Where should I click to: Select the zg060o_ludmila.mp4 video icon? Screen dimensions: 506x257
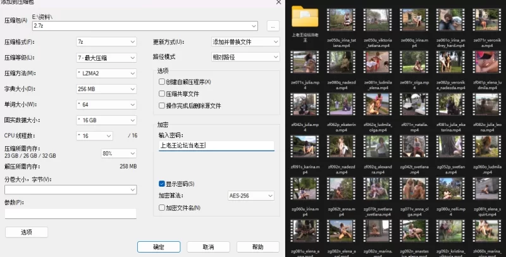pyautogui.click(x=487, y=147)
